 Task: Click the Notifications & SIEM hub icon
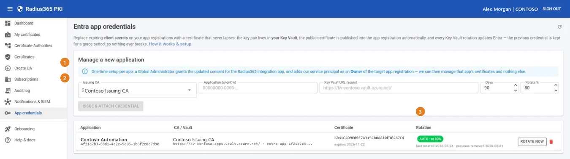pos(8,102)
